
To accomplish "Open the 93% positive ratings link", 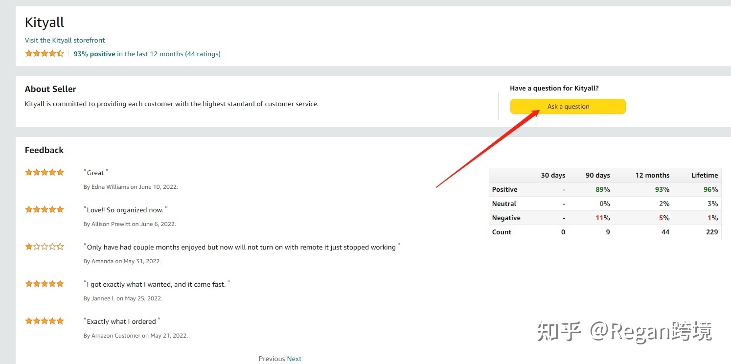I will point(147,54).
